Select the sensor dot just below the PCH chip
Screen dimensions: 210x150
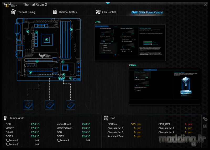pos(64,75)
